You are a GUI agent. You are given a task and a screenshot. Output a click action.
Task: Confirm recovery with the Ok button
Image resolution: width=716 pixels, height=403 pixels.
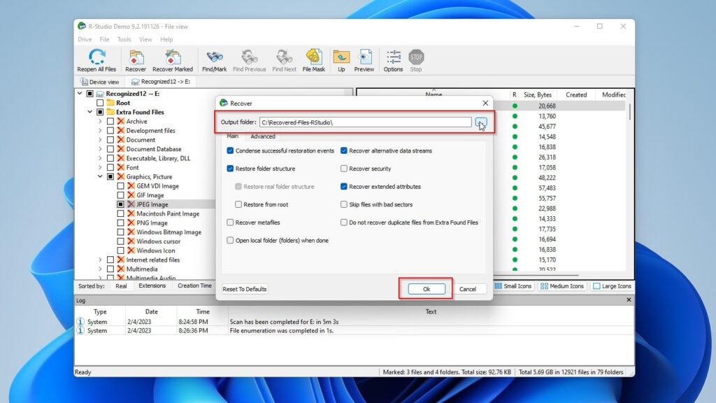pyautogui.click(x=427, y=289)
